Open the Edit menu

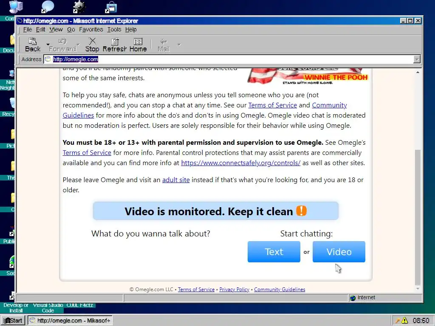[40, 29]
